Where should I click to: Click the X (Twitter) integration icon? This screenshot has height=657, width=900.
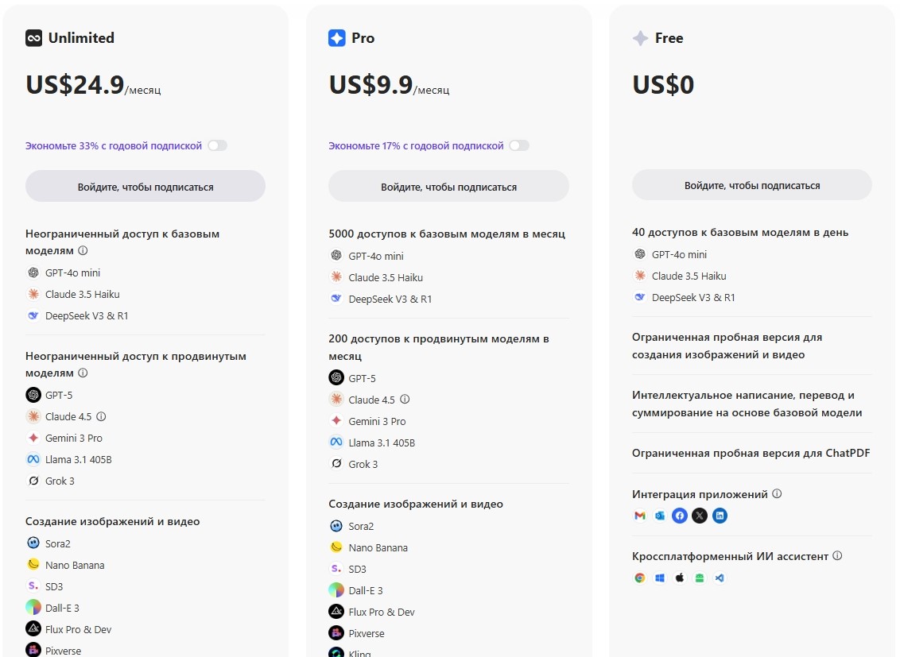700,516
